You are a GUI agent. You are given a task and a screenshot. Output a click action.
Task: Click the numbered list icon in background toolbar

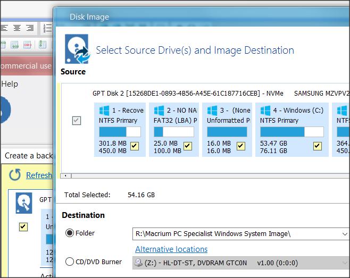click(47, 28)
